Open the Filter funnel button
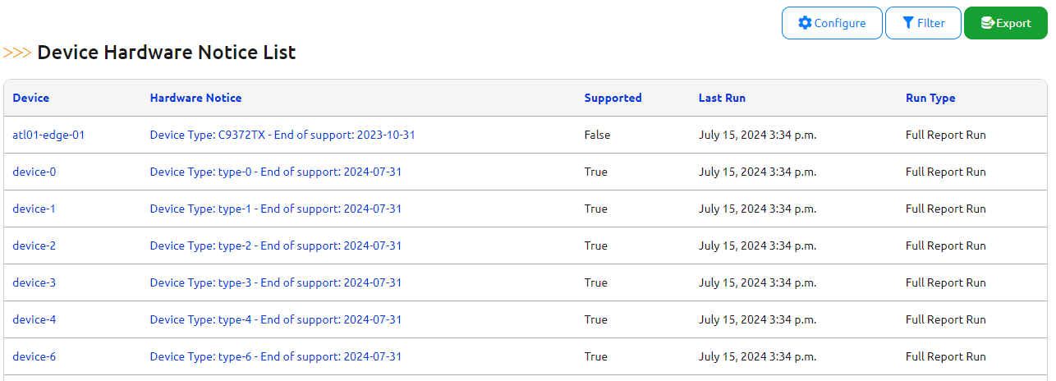This screenshot has height=381, width=1056. (923, 23)
